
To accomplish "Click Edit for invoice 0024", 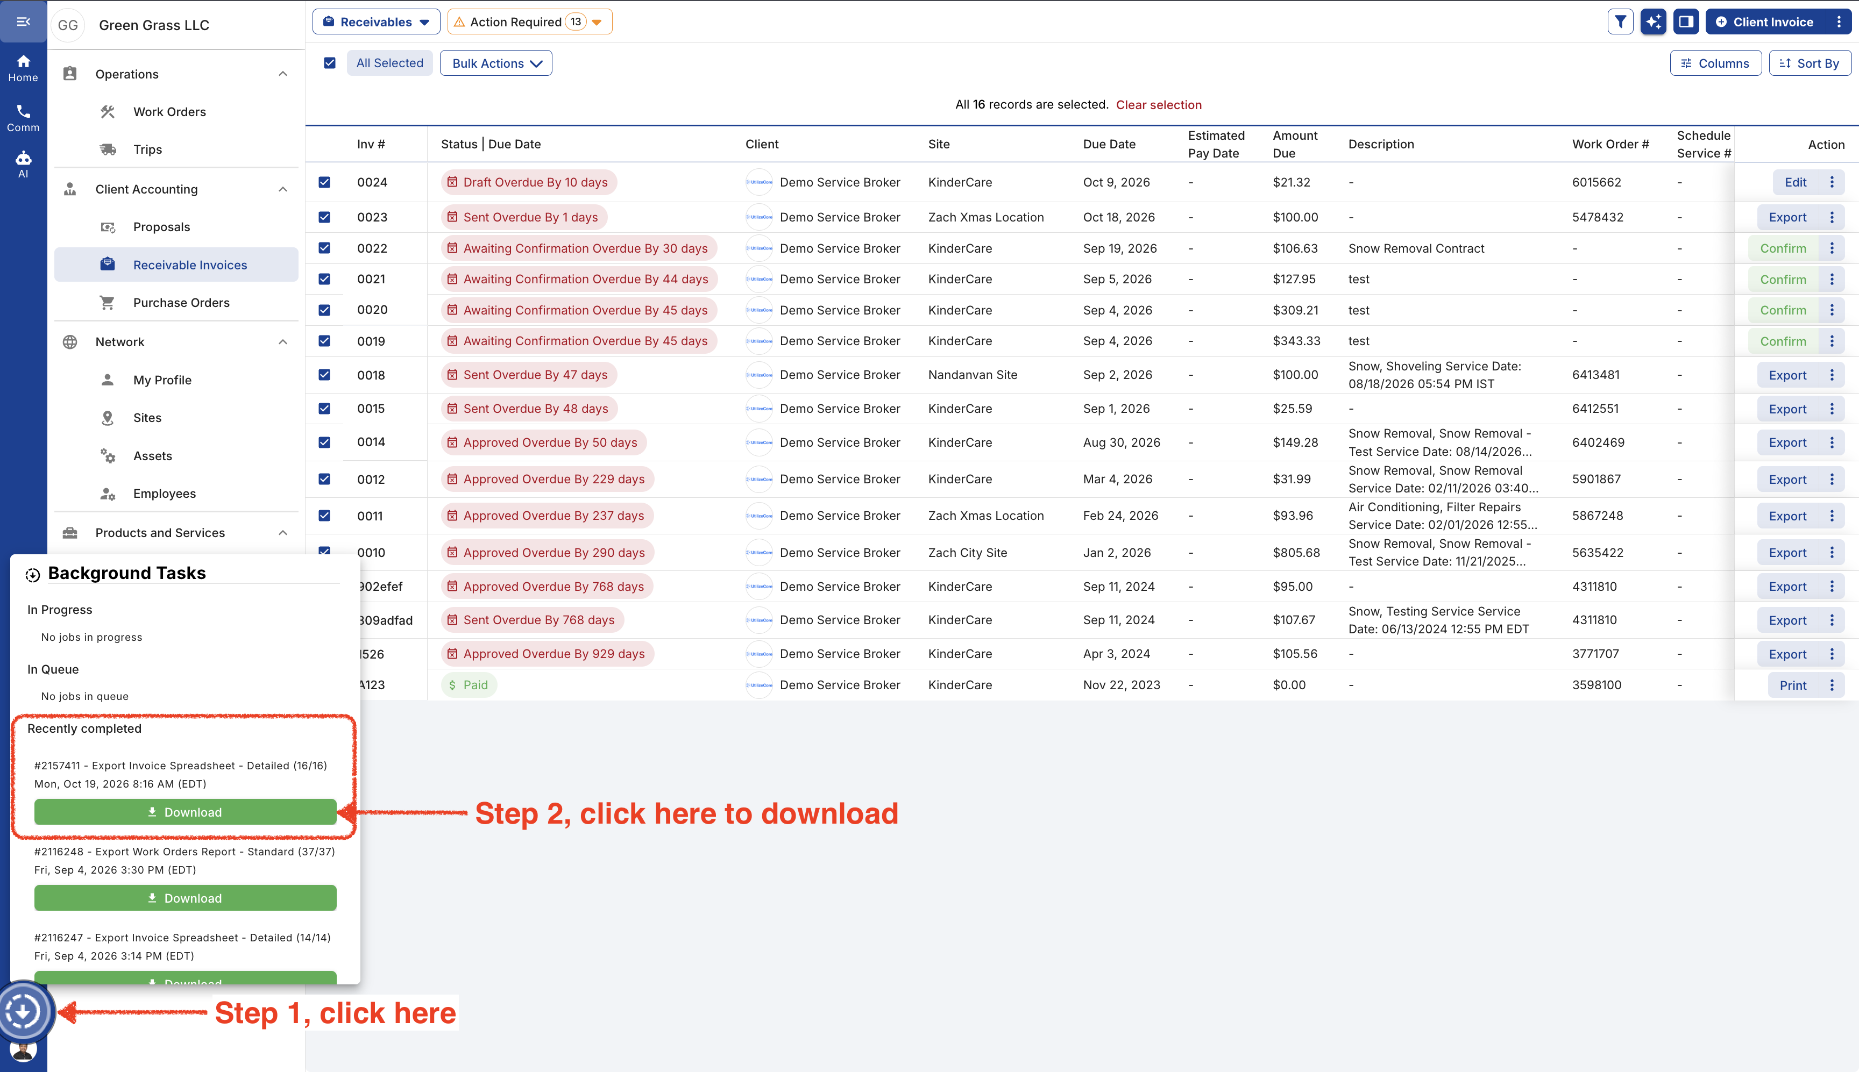I will pyautogui.click(x=1795, y=182).
